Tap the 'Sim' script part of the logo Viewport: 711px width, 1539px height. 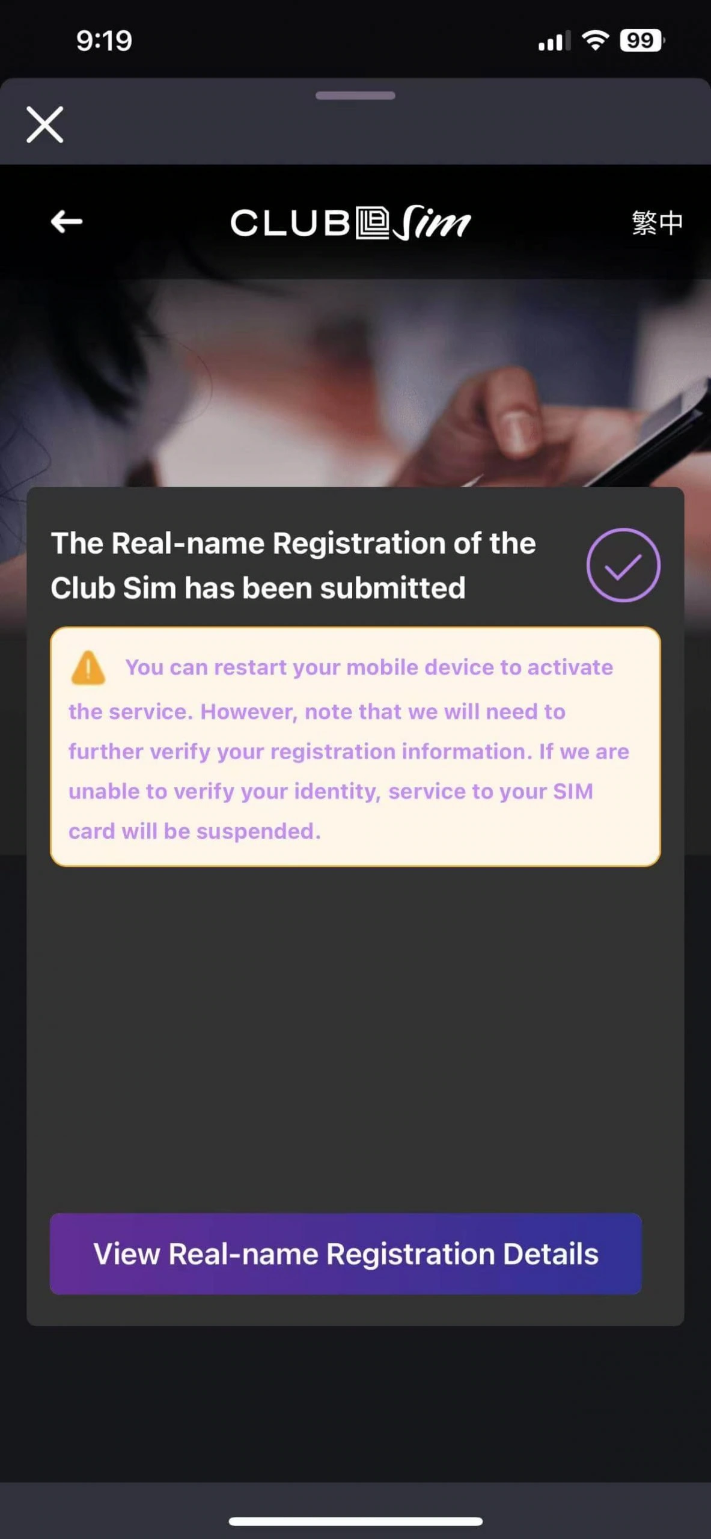point(432,223)
